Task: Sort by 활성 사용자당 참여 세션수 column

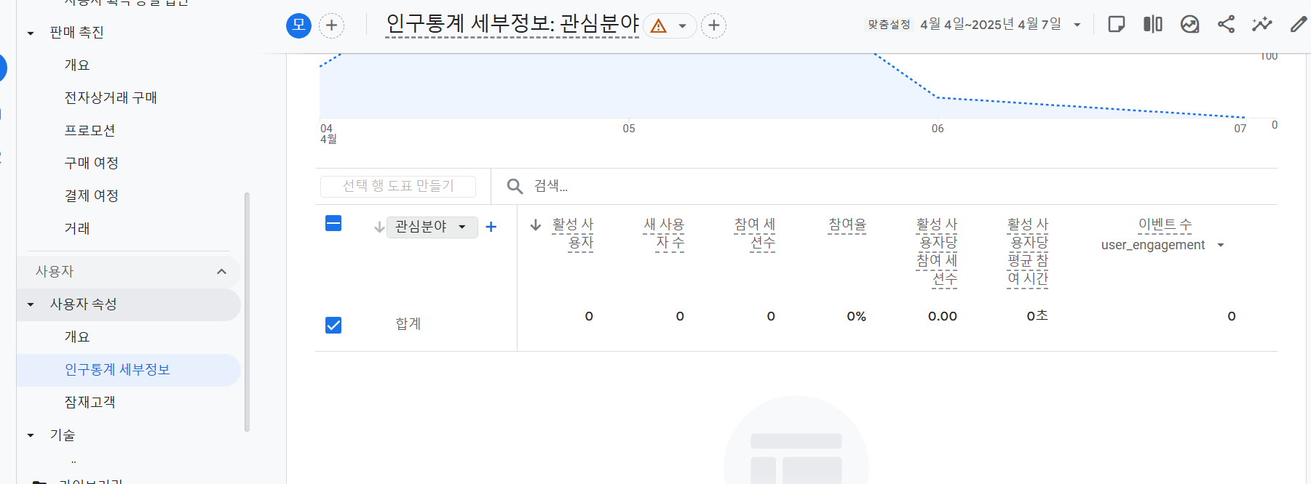Action: (x=937, y=251)
